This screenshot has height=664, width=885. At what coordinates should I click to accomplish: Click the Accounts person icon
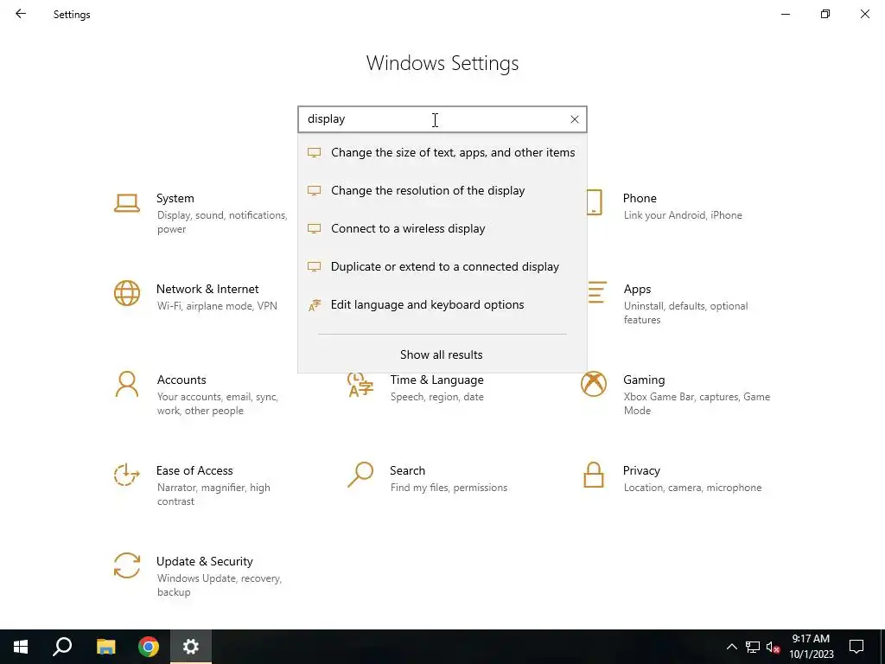(126, 384)
